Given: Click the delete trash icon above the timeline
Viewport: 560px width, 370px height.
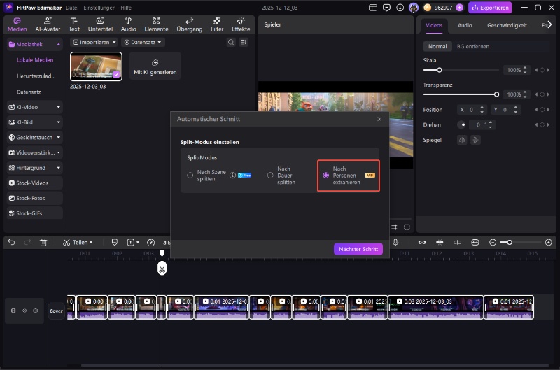Looking at the screenshot, I should point(43,242).
